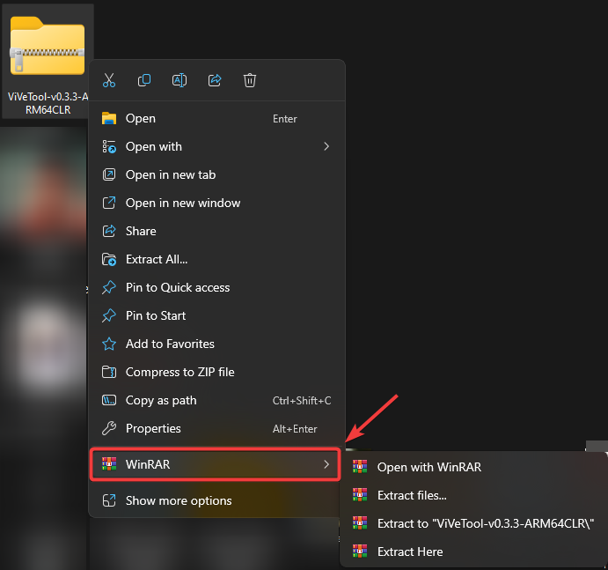The image size is (608, 570).
Task: Expand the WinRAR submenu chevron
Action: pyautogui.click(x=326, y=464)
